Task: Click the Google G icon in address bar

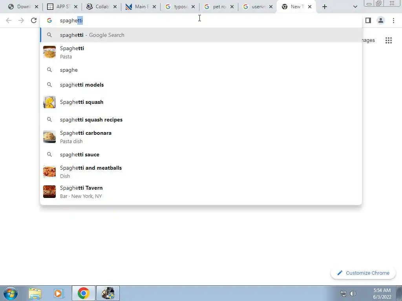Action: 49,20
